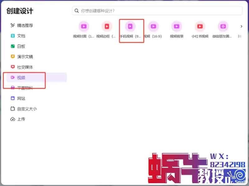Choose the 视频封面 design type icon
249x186 pixels.
click(84, 26)
